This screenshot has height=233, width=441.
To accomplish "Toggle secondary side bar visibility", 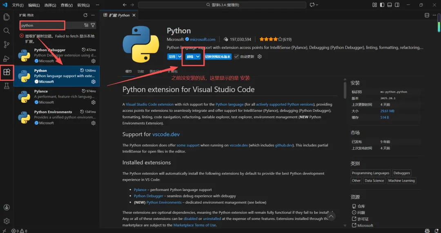I will (397, 5).
